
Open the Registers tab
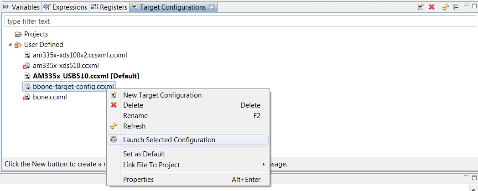[109, 7]
